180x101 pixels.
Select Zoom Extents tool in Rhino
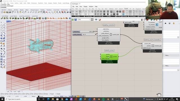(36, 12)
